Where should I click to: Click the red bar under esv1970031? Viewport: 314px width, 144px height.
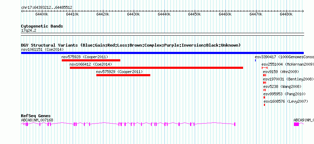click(265, 83)
